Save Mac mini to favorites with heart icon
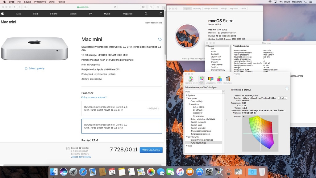 (160, 39)
